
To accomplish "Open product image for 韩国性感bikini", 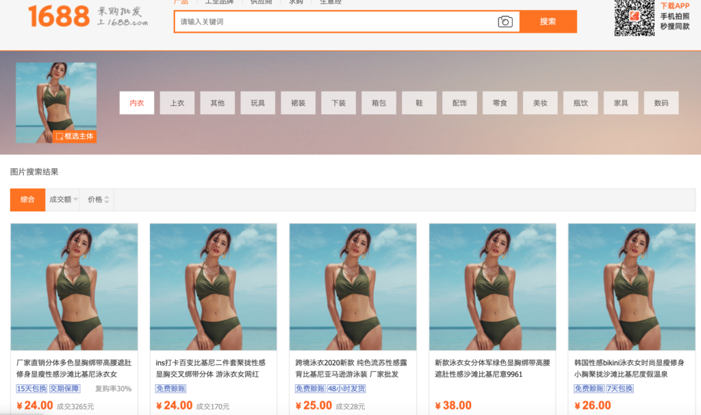I will pos(632,286).
